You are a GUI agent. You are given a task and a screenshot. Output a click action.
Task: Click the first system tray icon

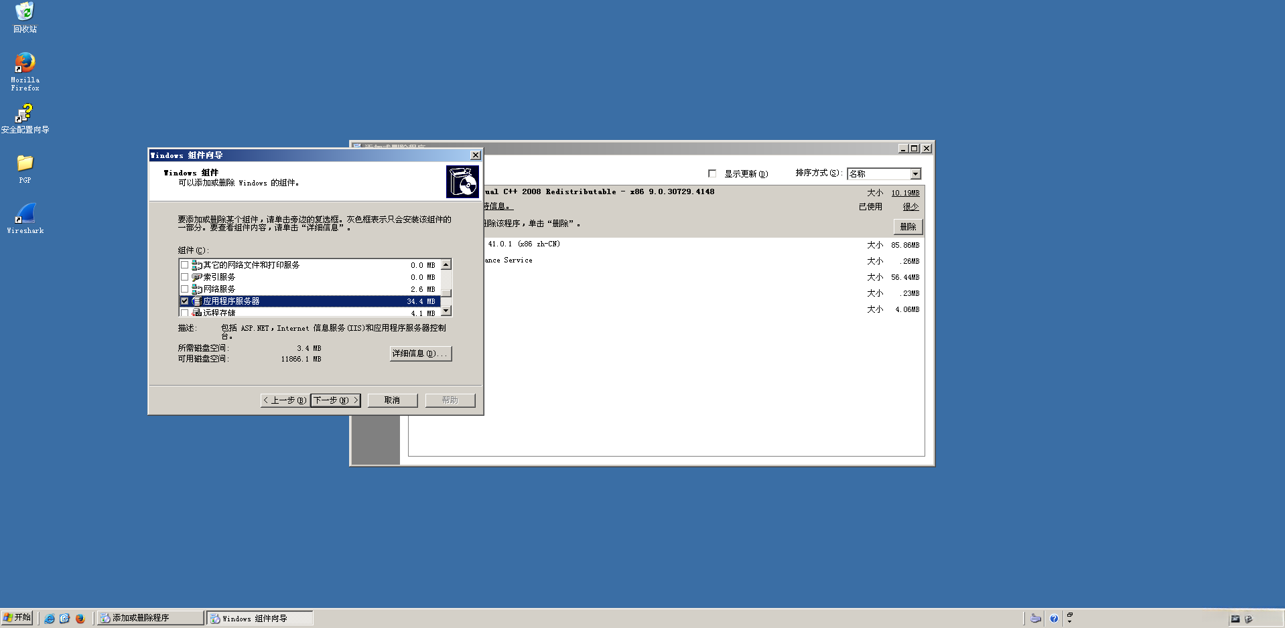1235,619
